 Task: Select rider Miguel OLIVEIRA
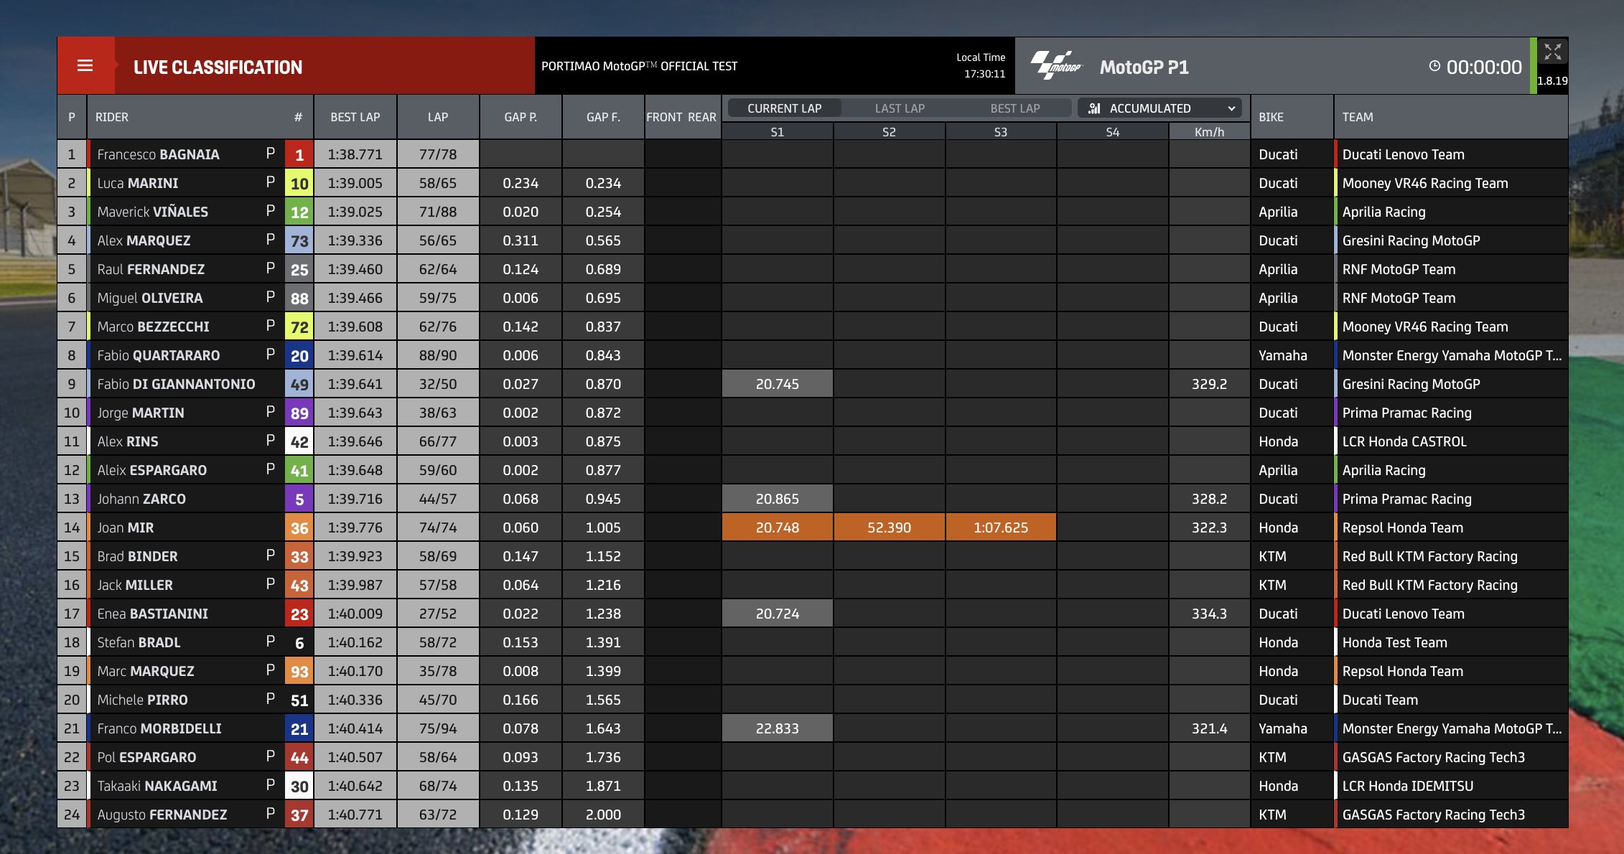coord(150,298)
